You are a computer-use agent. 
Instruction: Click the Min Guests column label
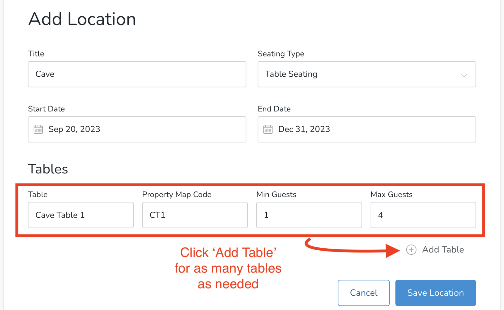coord(276,194)
